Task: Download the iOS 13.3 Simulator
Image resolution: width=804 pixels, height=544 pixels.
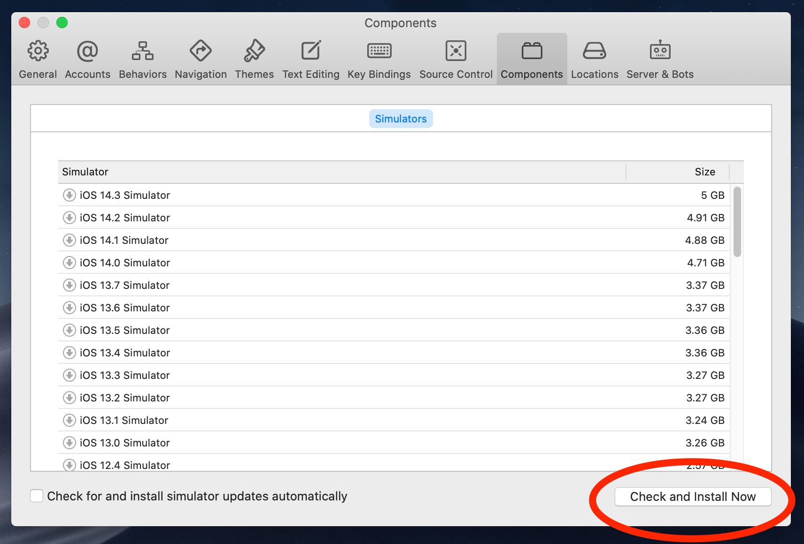Action: (x=70, y=375)
